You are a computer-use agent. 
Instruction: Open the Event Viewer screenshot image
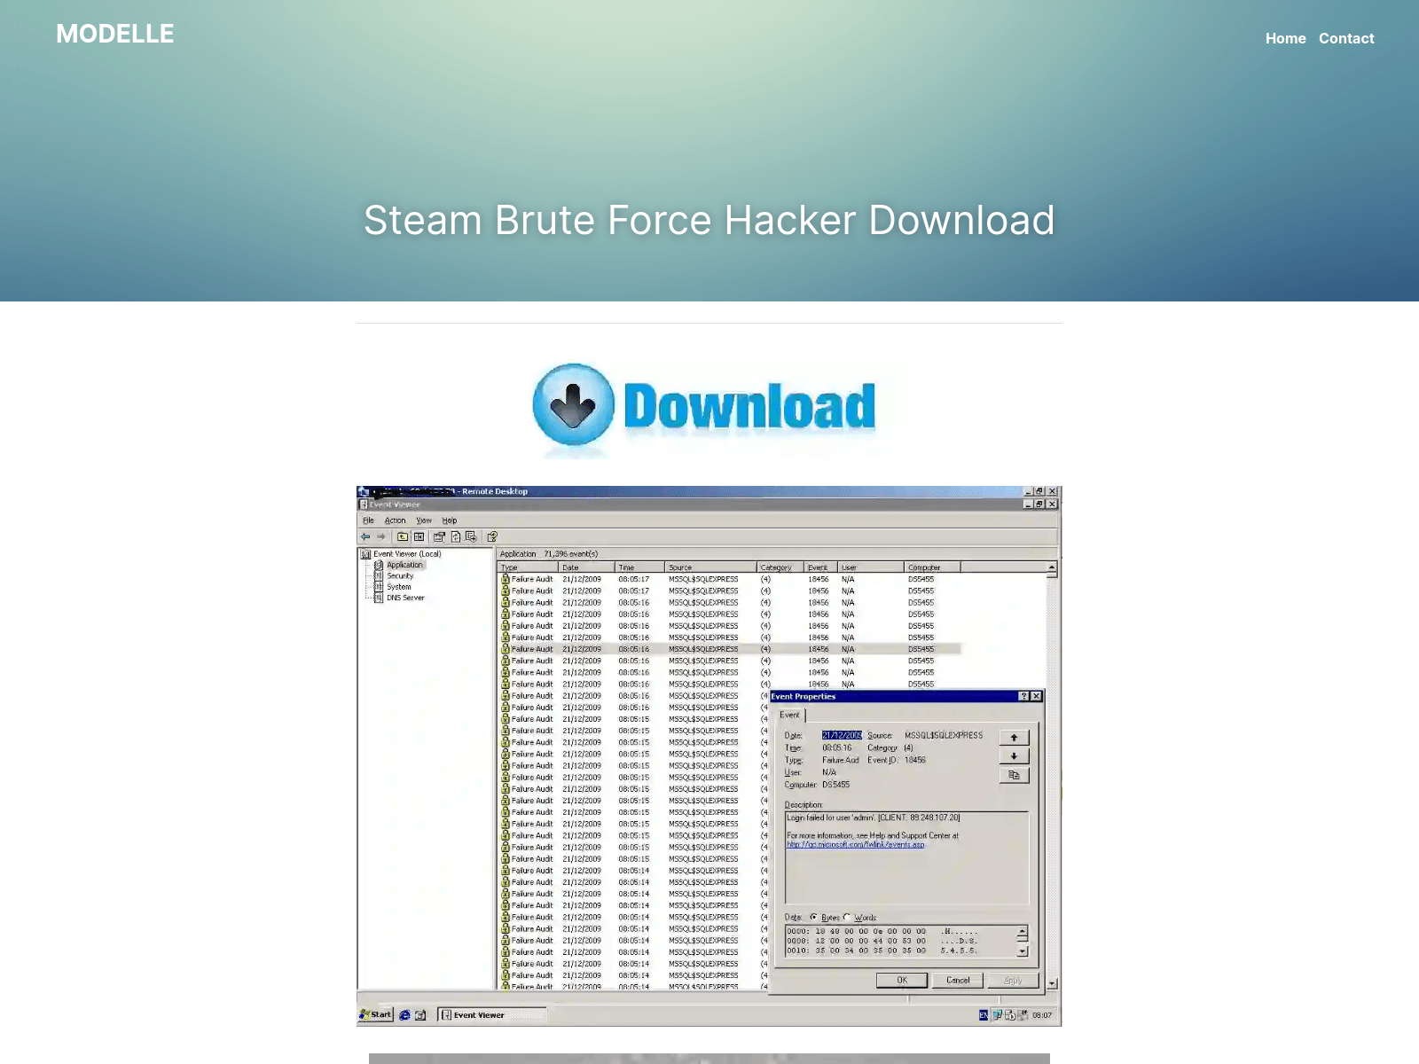tap(709, 756)
